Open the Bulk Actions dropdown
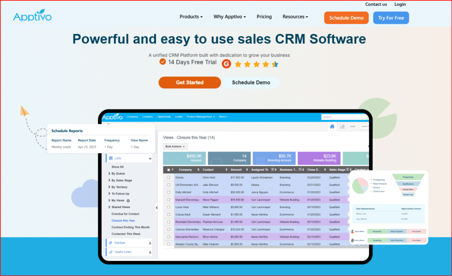Image resolution: width=452 pixels, height=276 pixels. click(x=175, y=147)
